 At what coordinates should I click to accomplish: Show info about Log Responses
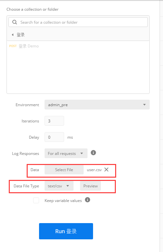(93, 153)
